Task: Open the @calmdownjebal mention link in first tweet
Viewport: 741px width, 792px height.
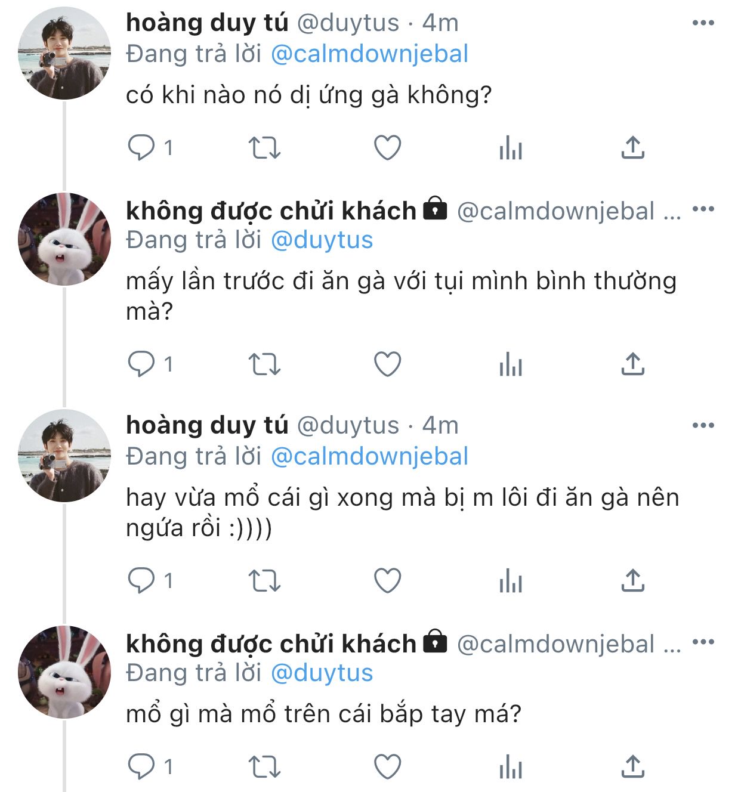Action: click(x=369, y=54)
